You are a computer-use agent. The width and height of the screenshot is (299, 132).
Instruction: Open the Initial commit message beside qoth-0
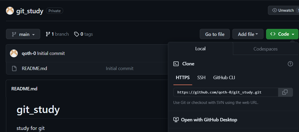pos(51,53)
